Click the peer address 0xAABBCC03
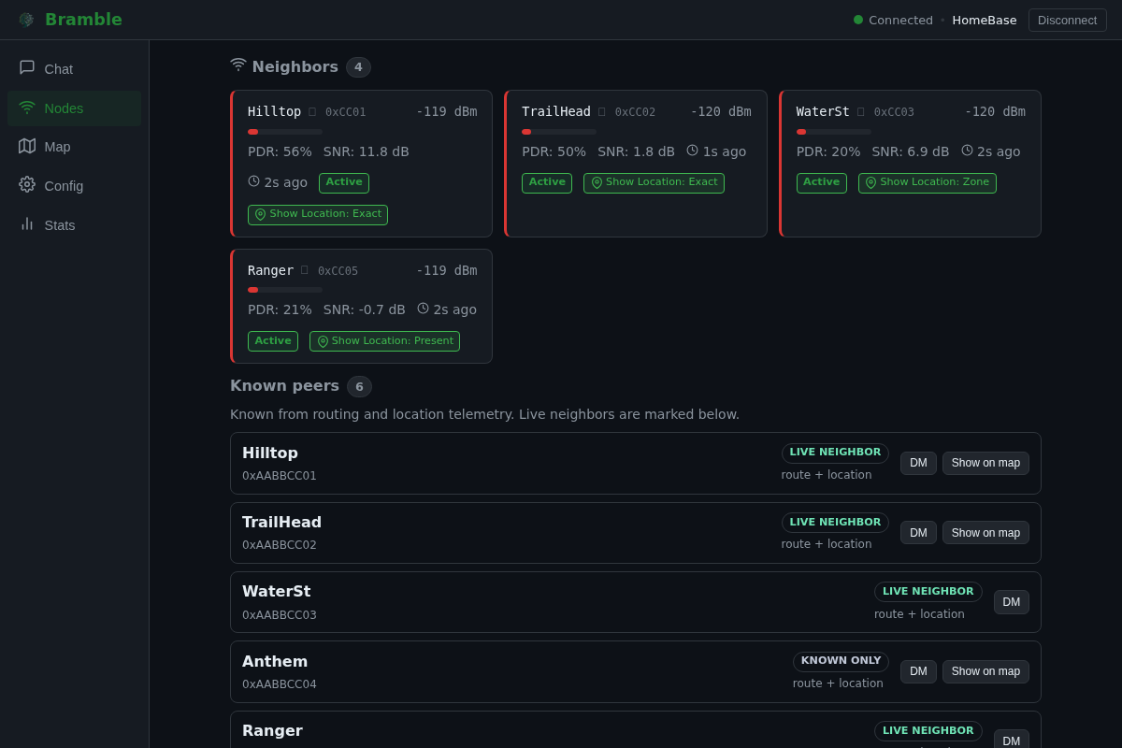 pyautogui.click(x=280, y=615)
